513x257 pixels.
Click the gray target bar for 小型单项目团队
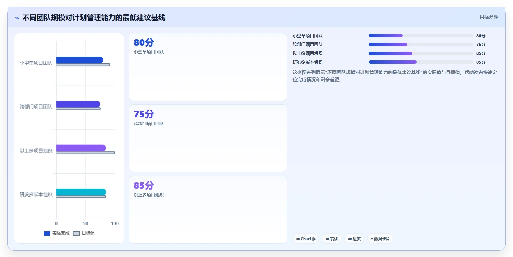[83, 65]
